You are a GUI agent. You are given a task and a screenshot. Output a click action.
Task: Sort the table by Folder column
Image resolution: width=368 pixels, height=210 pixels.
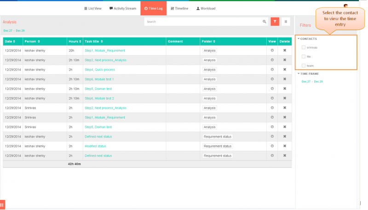208,41
